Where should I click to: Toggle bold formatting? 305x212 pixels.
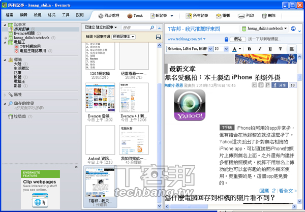(249, 49)
